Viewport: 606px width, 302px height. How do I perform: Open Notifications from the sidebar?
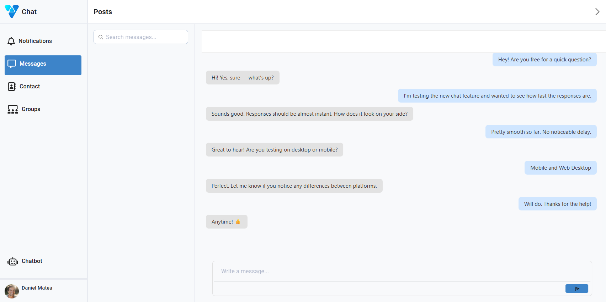[x=35, y=41]
